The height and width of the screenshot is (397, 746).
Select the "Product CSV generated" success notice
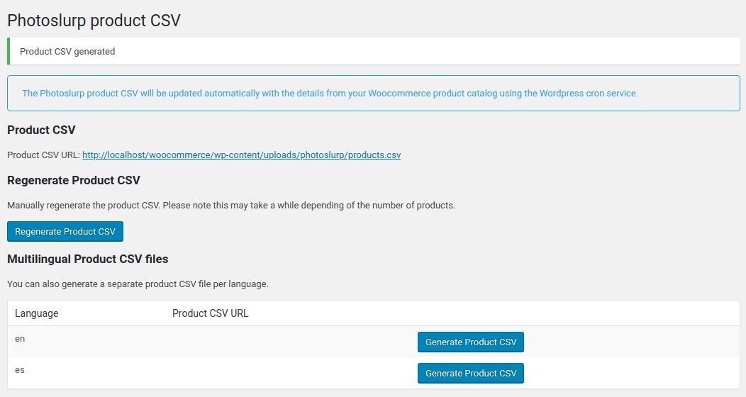pos(67,51)
